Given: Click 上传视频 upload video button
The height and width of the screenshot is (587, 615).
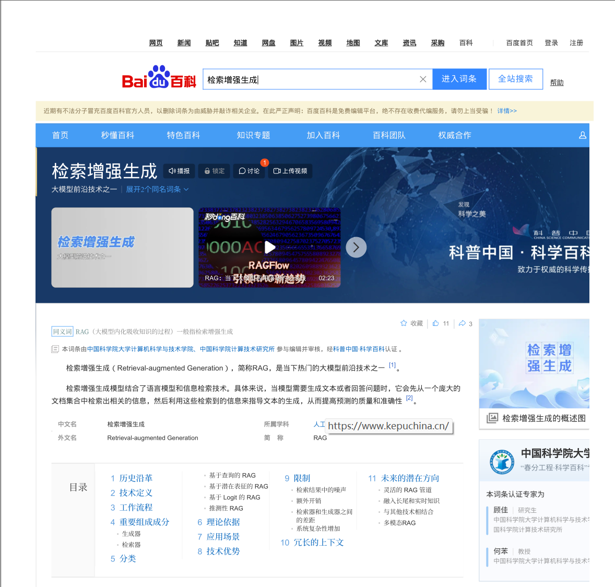Looking at the screenshot, I should click(x=290, y=171).
